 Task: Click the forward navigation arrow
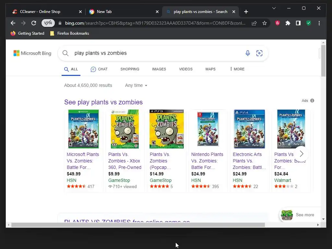point(23,23)
